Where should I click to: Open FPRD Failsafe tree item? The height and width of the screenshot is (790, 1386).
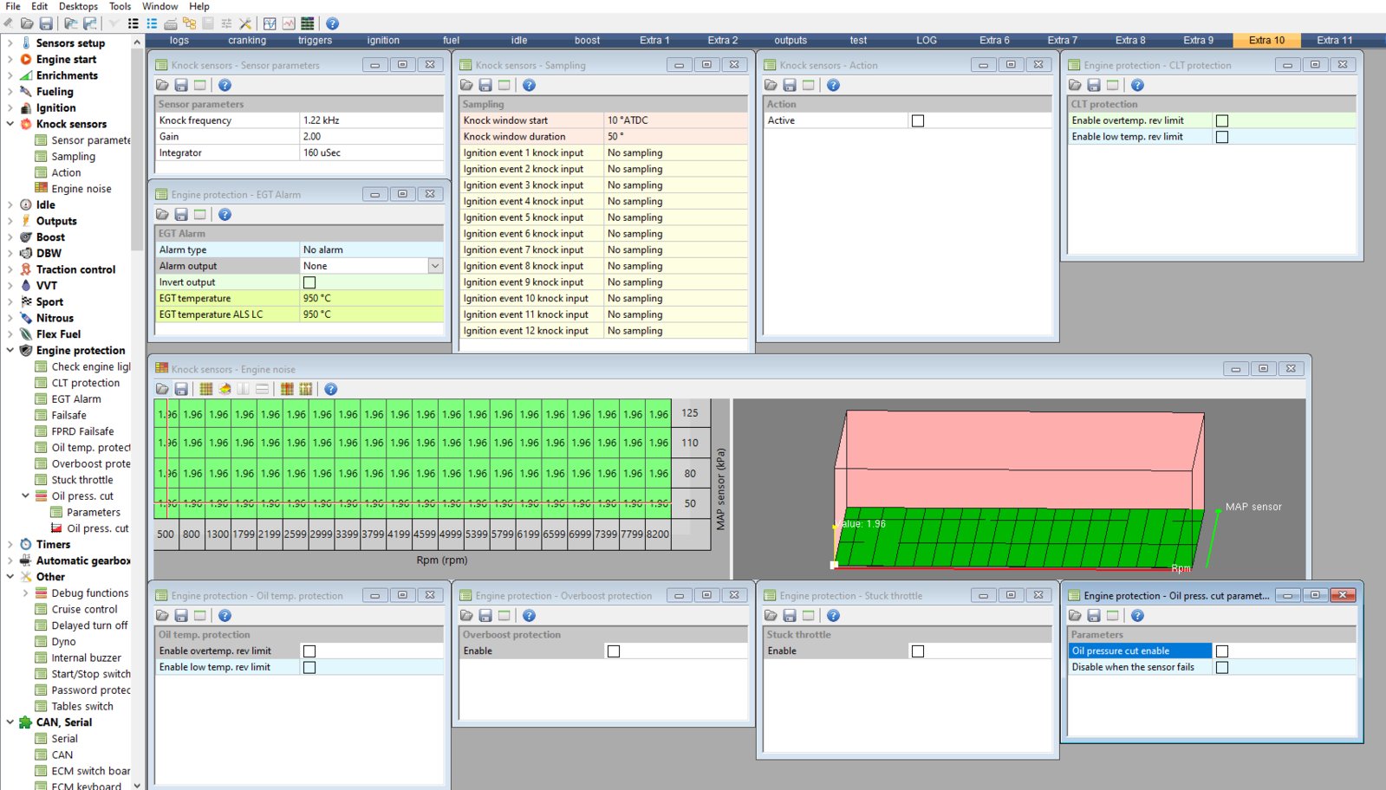pyautogui.click(x=82, y=431)
